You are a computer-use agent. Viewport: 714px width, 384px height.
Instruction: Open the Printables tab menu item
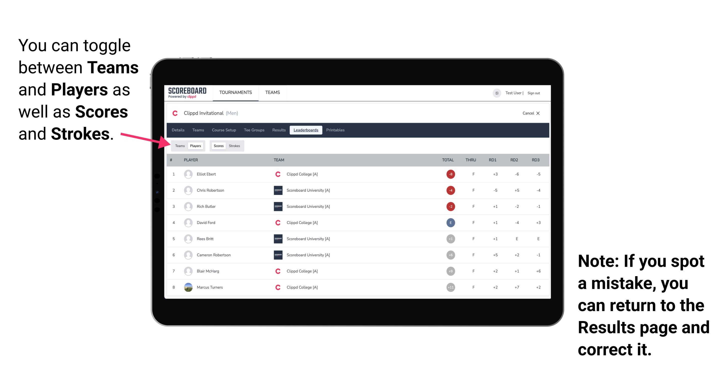coord(336,131)
